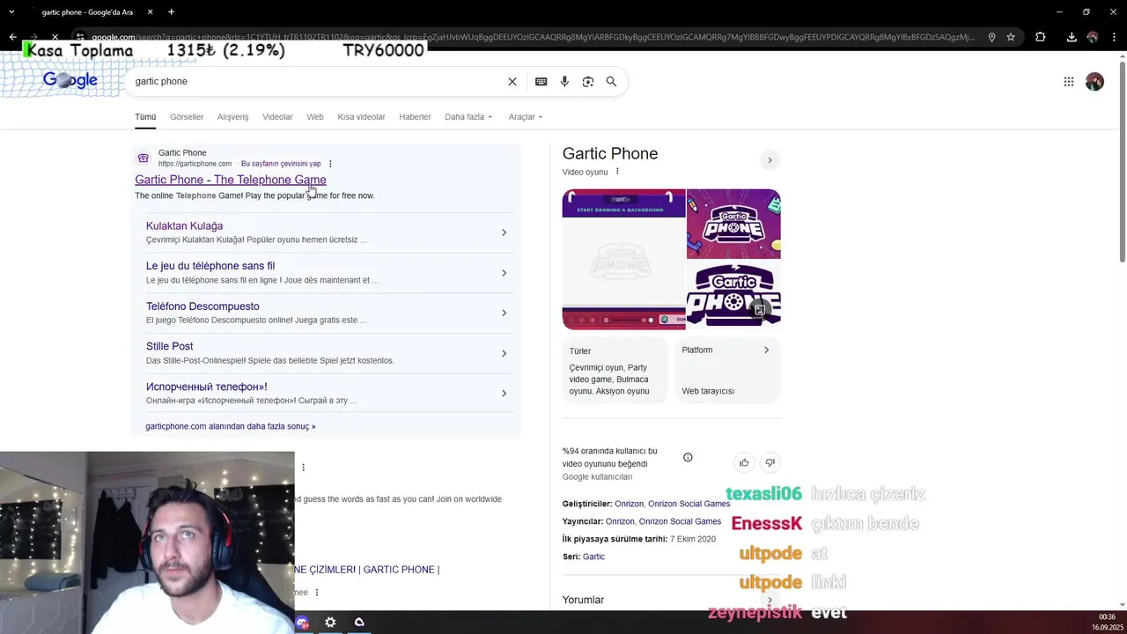1127x634 pixels.
Task: Open Gartic Phone knowledge panel arrow
Action: (770, 160)
